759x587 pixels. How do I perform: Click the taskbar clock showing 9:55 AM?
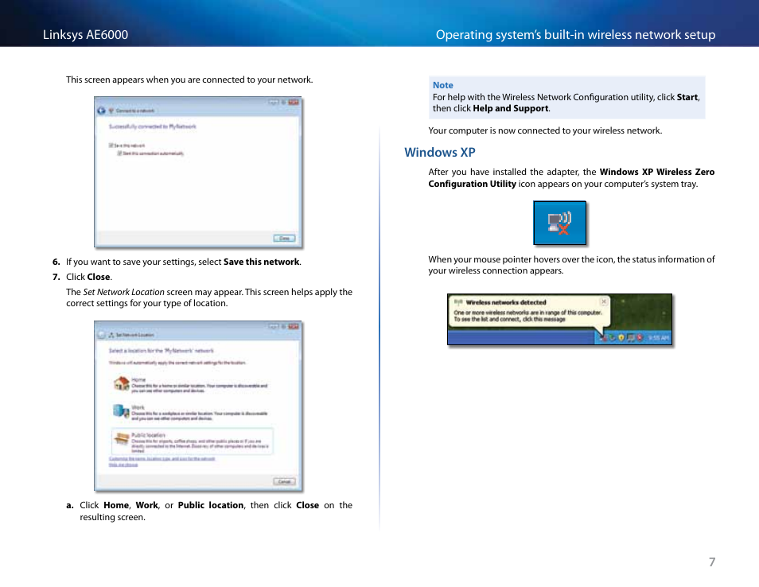click(658, 338)
